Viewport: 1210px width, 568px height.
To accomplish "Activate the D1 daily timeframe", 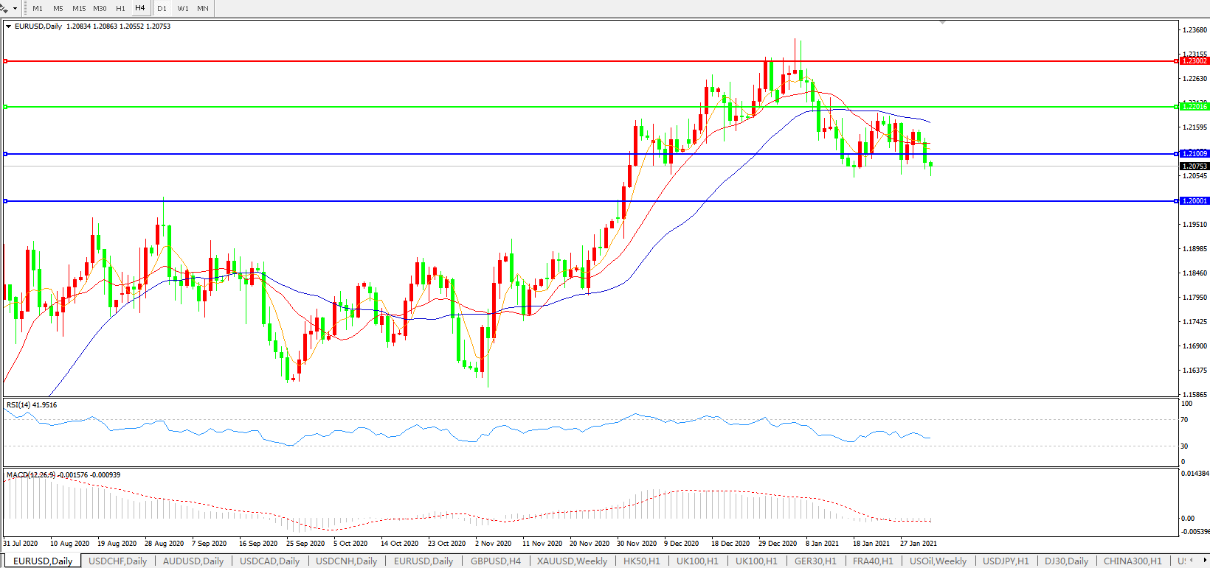I will pyautogui.click(x=162, y=8).
